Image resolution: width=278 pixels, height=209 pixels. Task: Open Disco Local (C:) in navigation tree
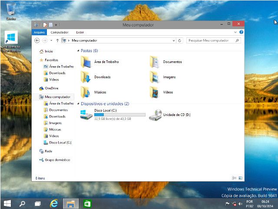(58, 143)
